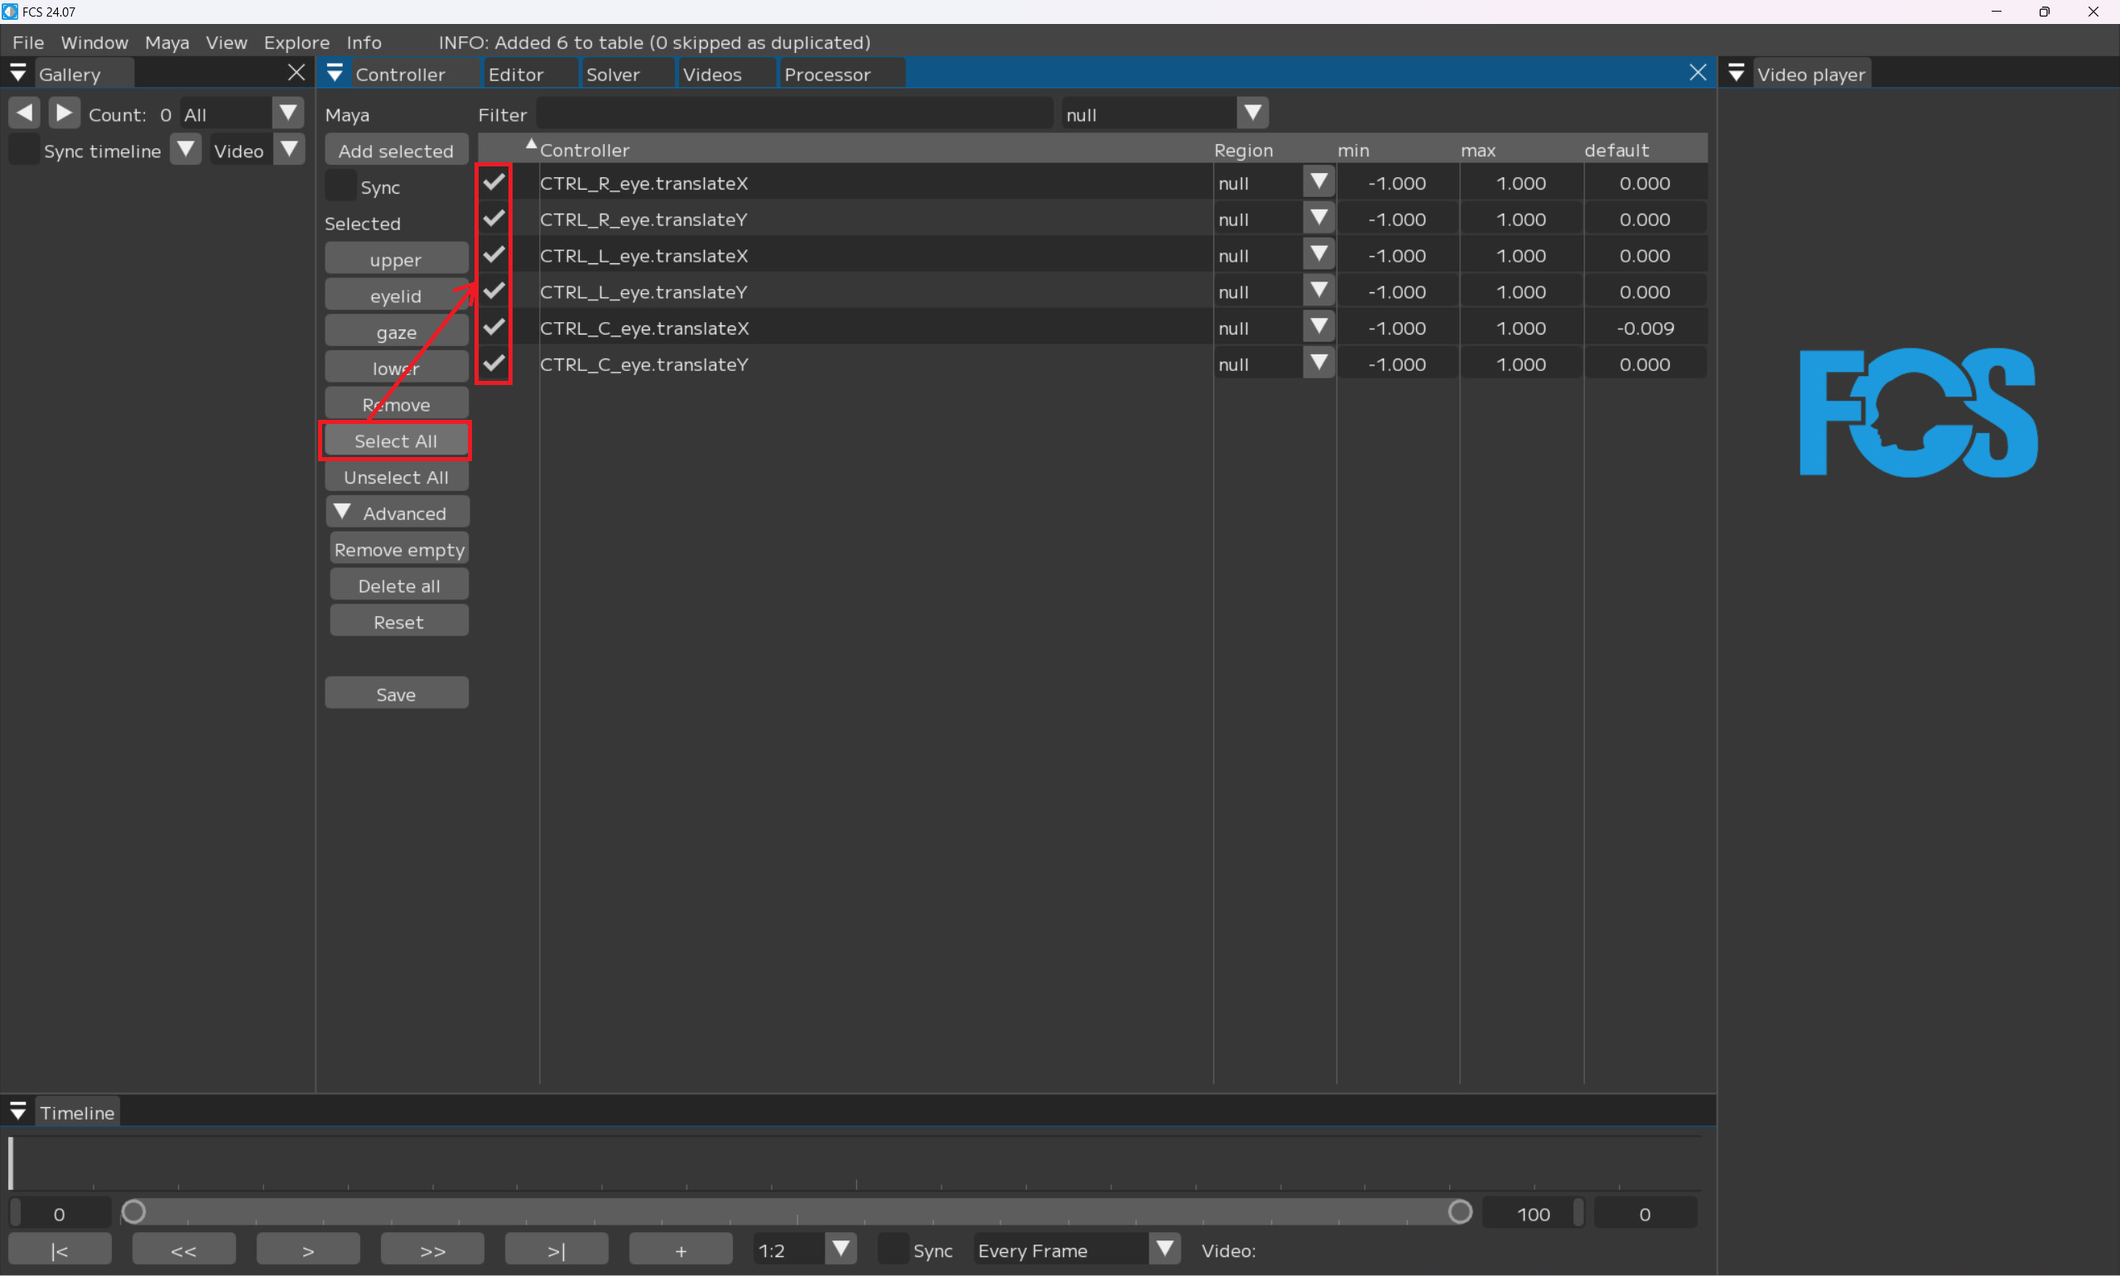Click the timeline range end handle
2120x1276 pixels.
[x=1459, y=1212]
